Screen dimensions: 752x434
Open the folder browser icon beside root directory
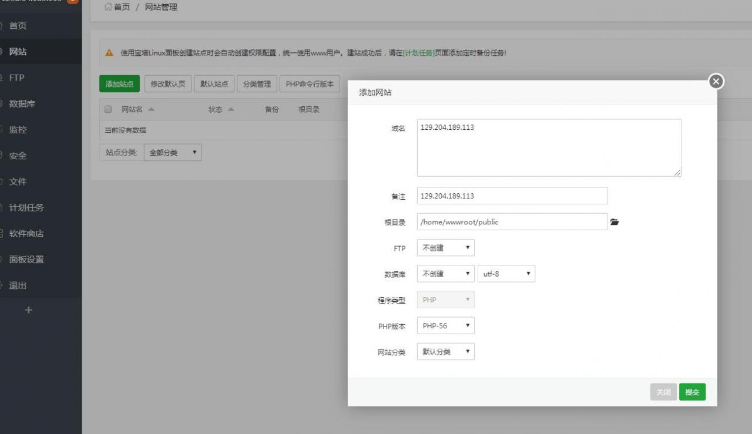615,222
